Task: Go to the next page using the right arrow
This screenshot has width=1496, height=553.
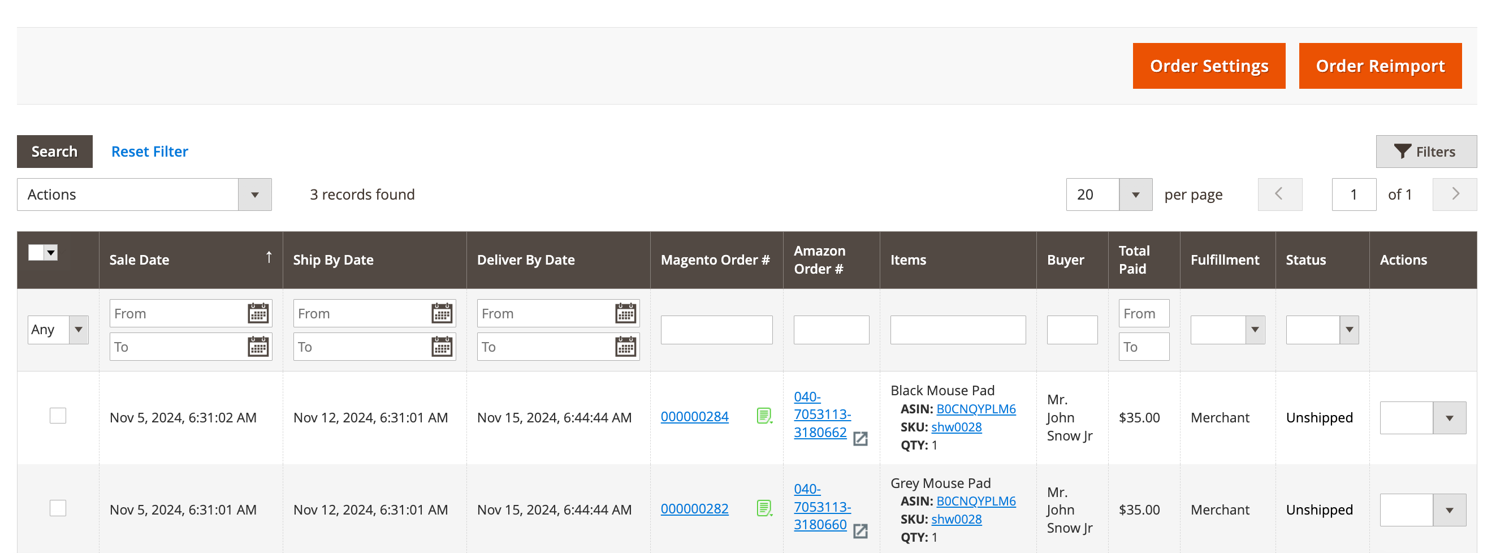Action: pyautogui.click(x=1455, y=194)
